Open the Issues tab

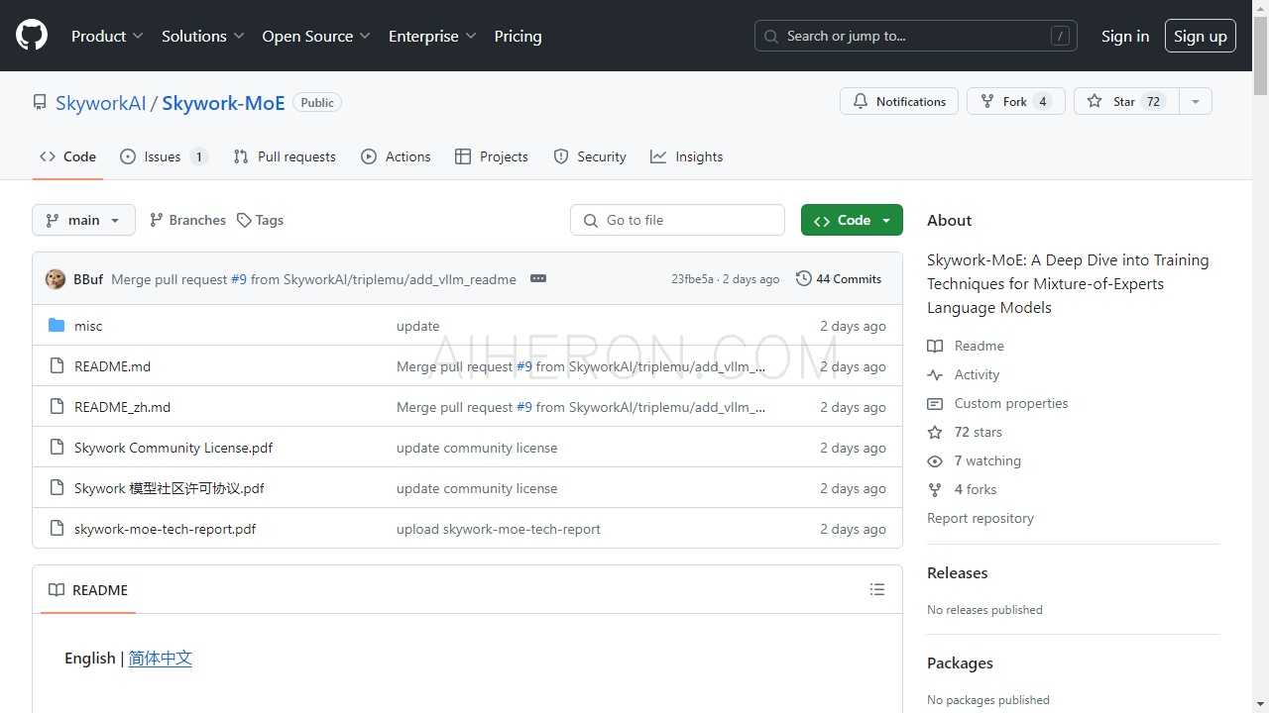tap(164, 156)
